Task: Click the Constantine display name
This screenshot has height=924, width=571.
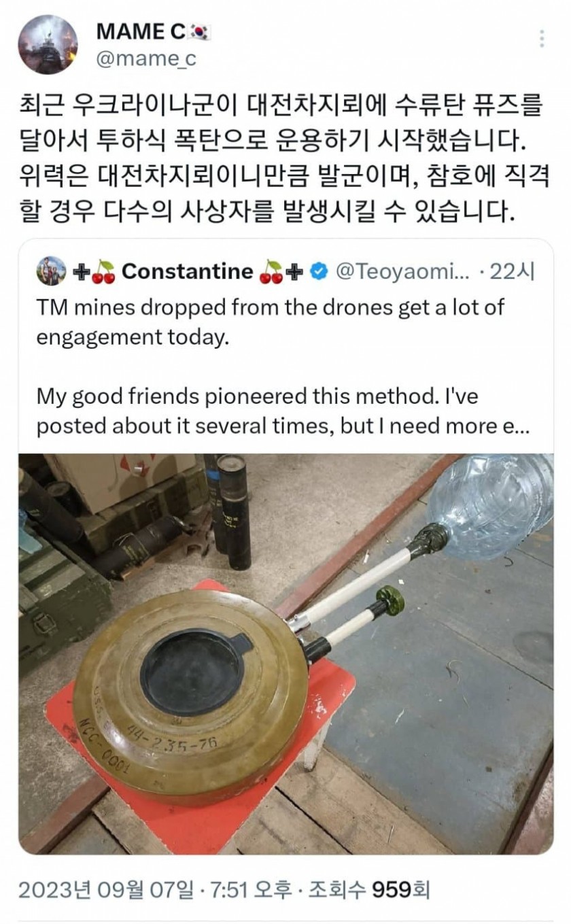Action: click(187, 272)
